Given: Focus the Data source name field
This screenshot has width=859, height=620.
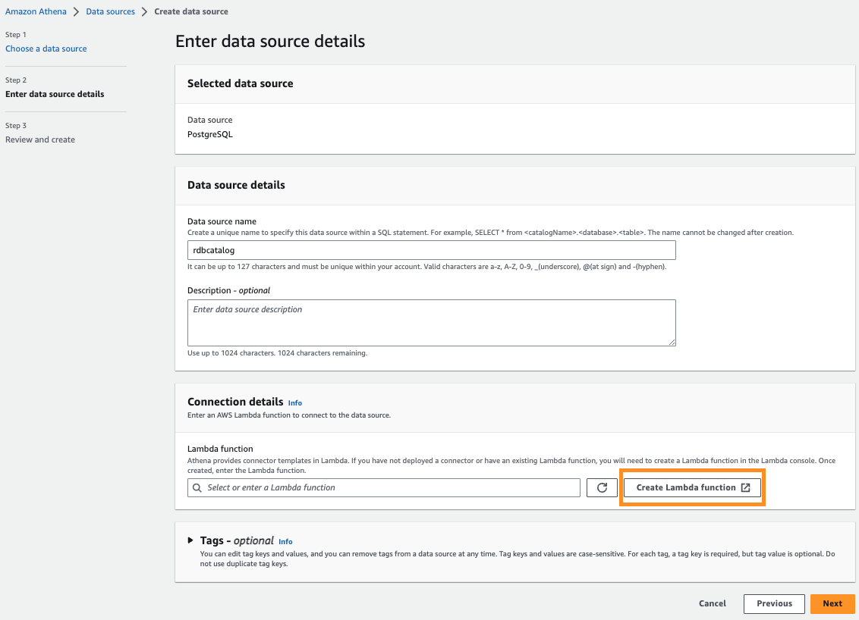Looking at the screenshot, I should click(431, 250).
